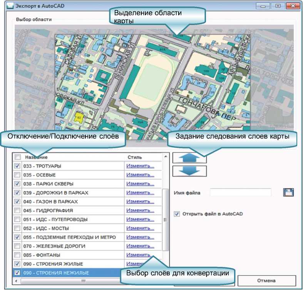Image resolution: width=303 pixels, height=290 pixels.
Task: Open Изменить link for 039 - ДОРОЖКИ В ПАРКАХ
Action: pyautogui.click(x=140, y=192)
